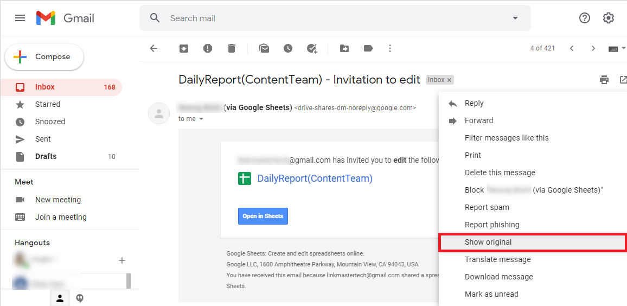Expand search options dropdown arrow

click(x=515, y=18)
